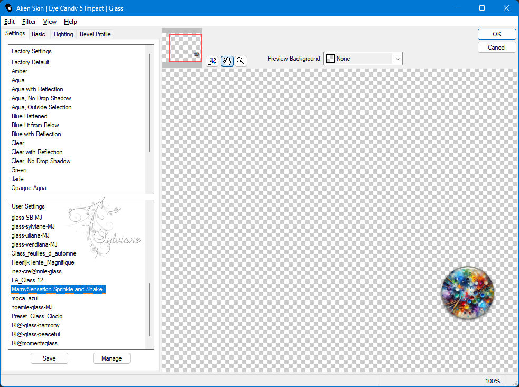
Task: Open the Filter menu
Action: click(29, 22)
